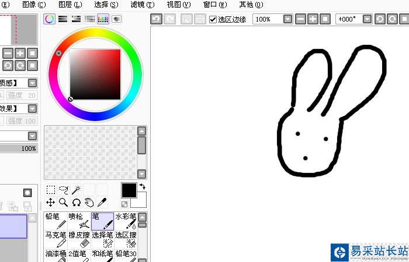Open the 选择(S) menu
Screen dimensions: 409x262
pos(106,5)
